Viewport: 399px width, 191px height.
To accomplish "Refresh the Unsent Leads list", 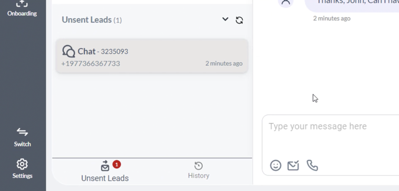I will click(x=239, y=20).
